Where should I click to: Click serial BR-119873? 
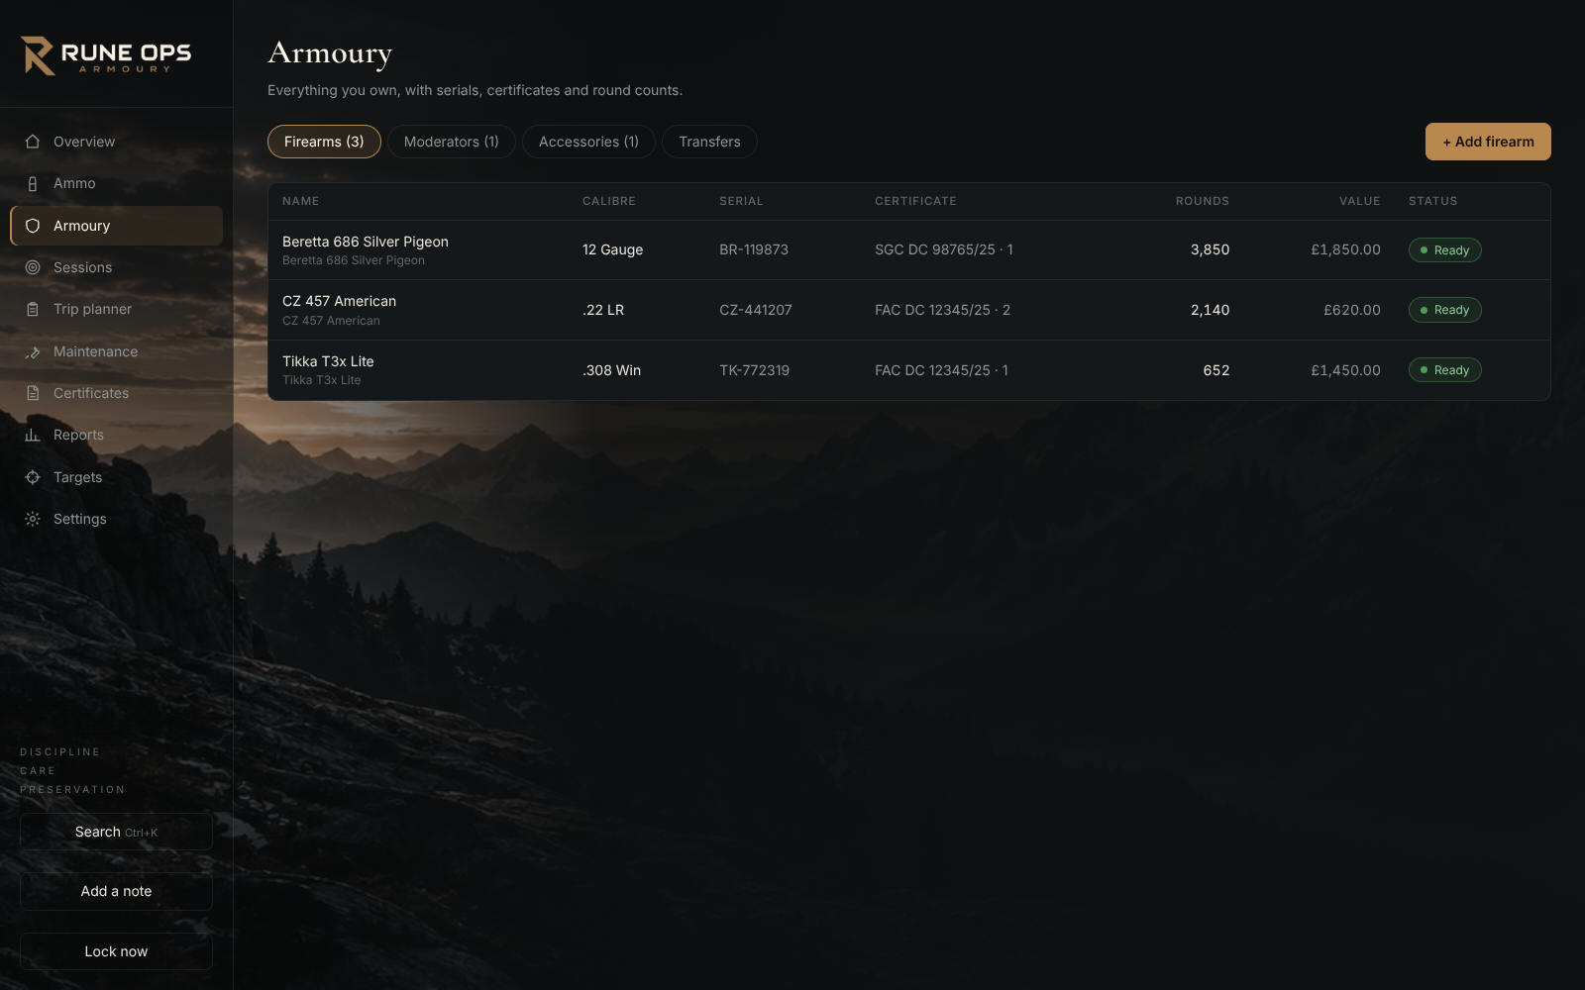pyautogui.click(x=754, y=249)
